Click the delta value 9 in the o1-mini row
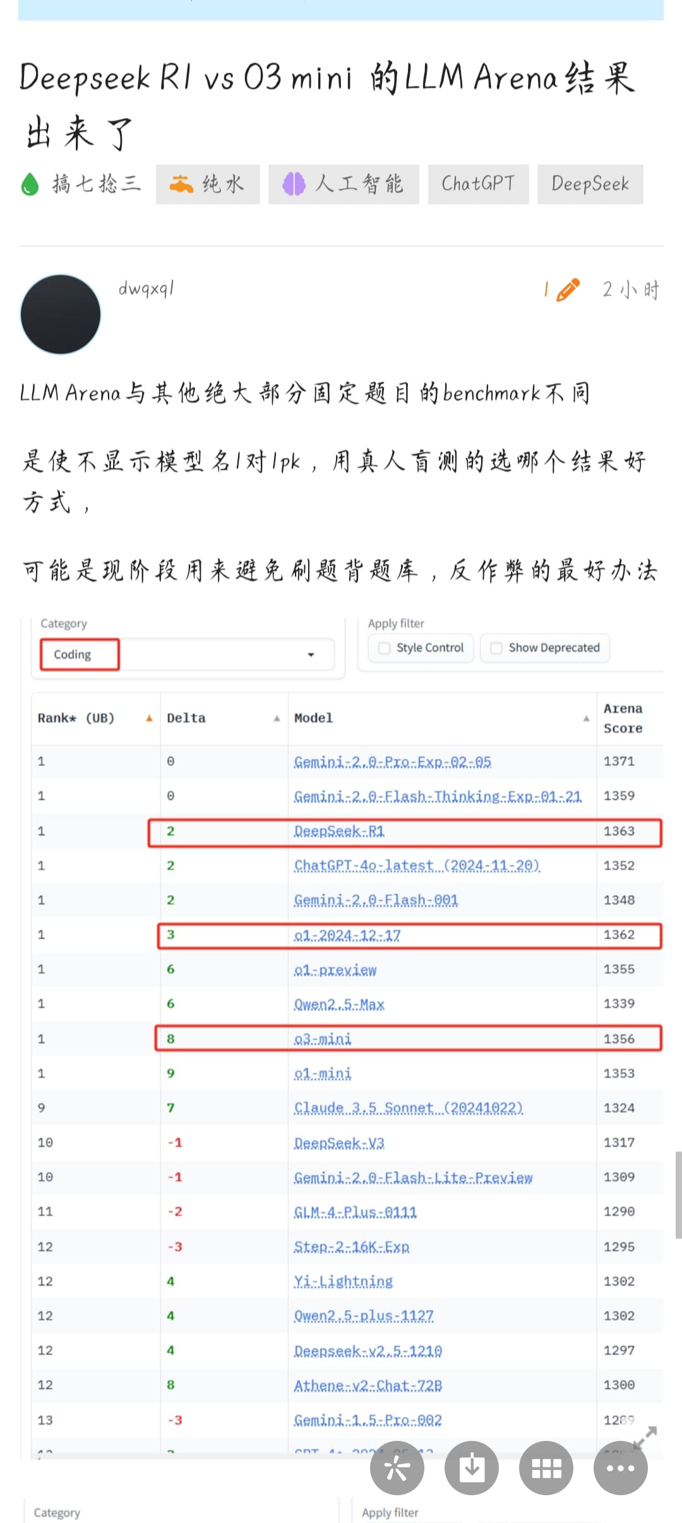This screenshot has height=1523, width=682. [170, 1073]
